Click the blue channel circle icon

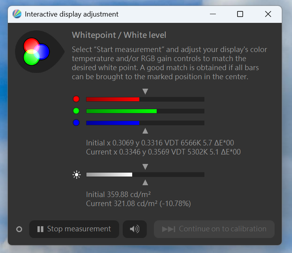(76, 123)
